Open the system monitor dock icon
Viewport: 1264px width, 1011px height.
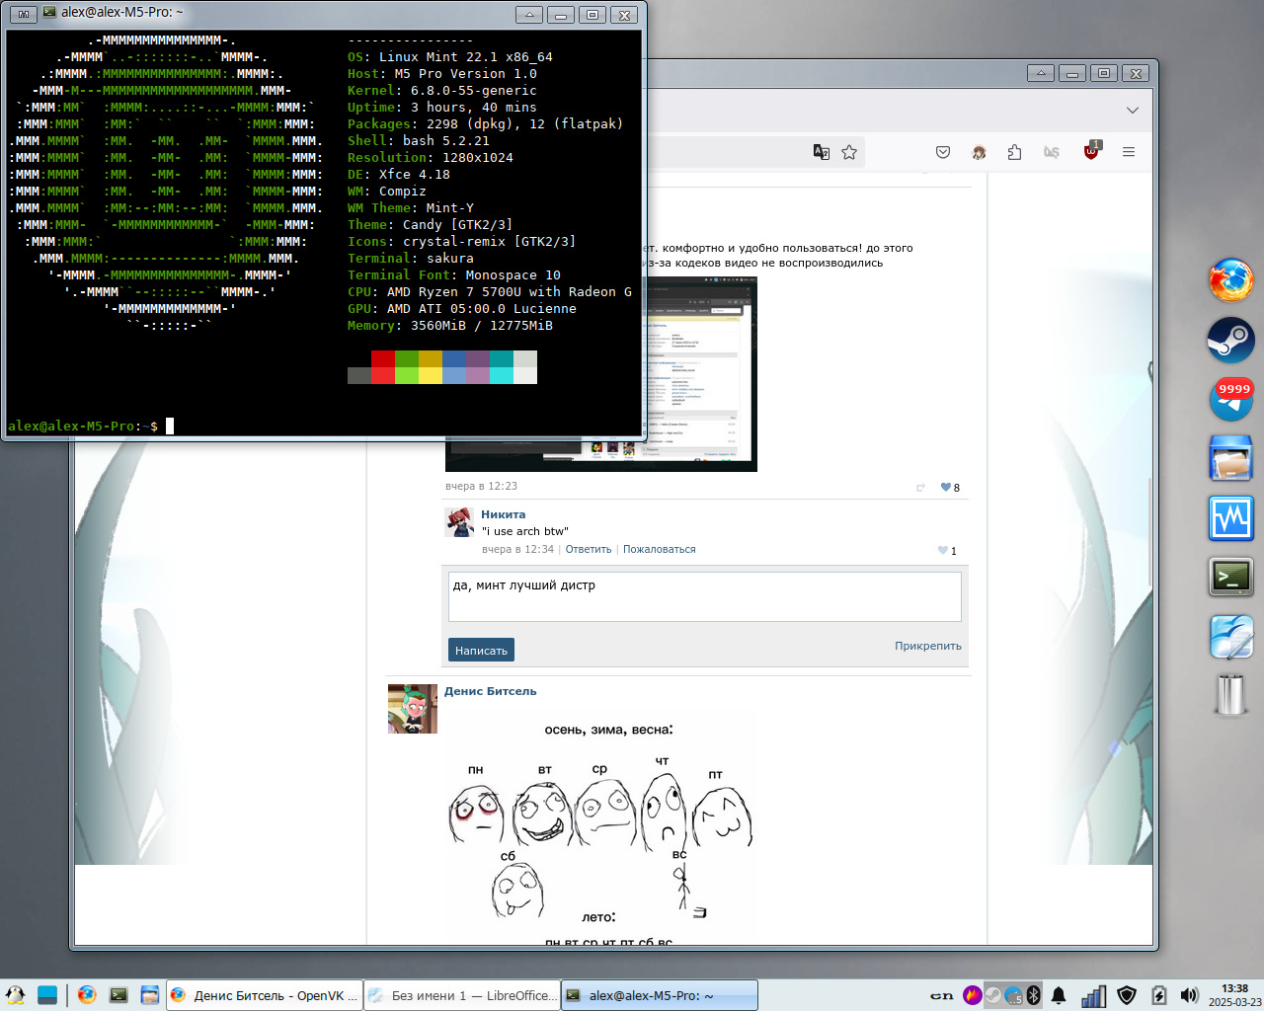(x=1230, y=518)
